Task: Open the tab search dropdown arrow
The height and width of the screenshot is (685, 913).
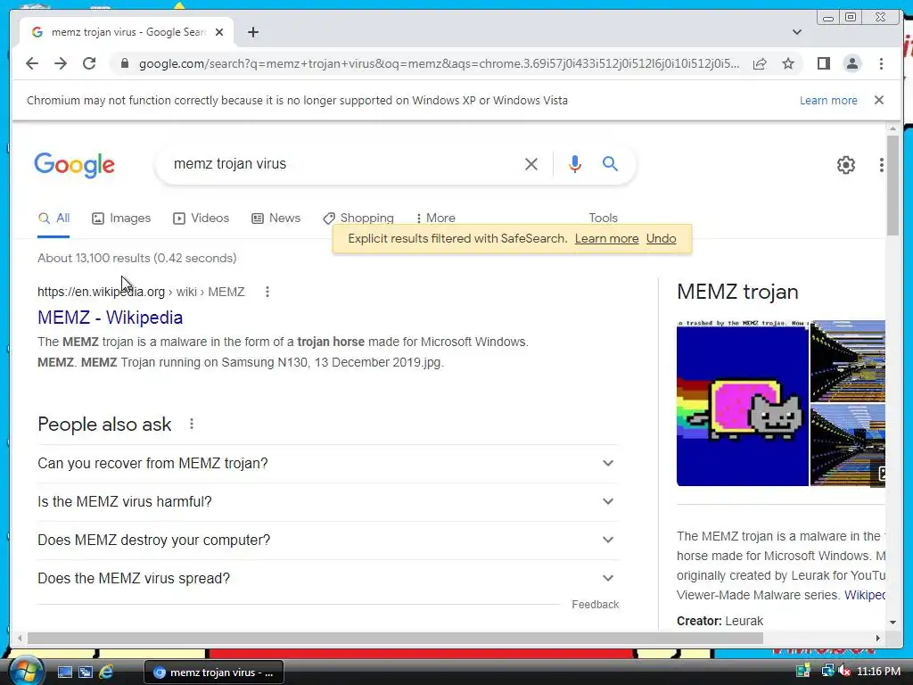Action: pos(796,32)
